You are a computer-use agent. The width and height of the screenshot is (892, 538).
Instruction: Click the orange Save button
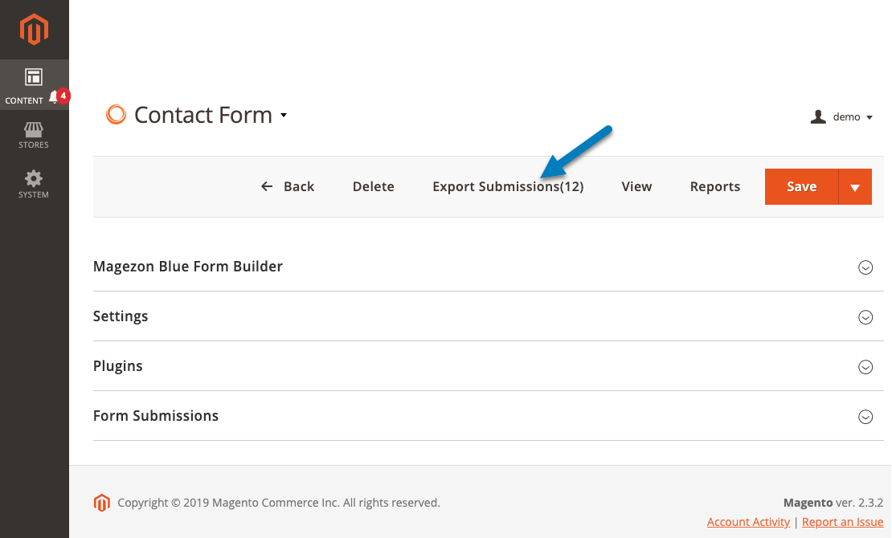tap(801, 186)
